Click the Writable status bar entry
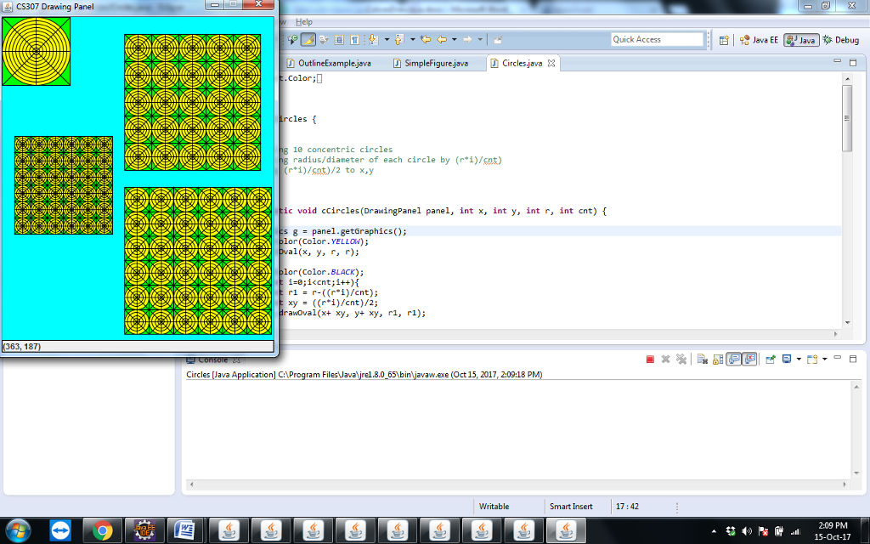The image size is (870, 544). [x=494, y=507]
